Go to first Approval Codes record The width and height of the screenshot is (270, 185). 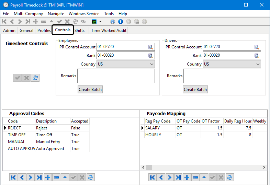(x=13, y=177)
